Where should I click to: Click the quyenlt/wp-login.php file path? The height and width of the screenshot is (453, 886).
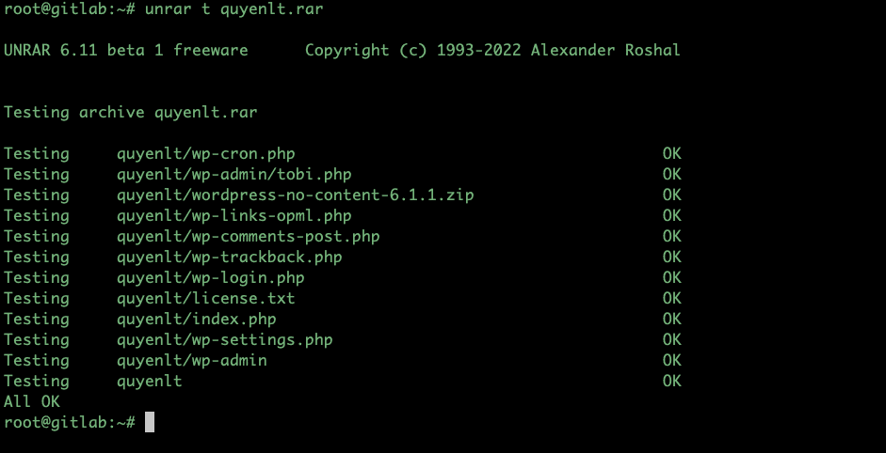(x=211, y=277)
